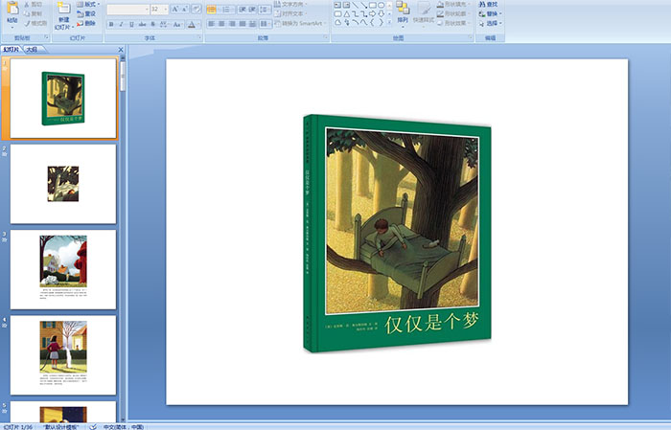The height and width of the screenshot is (430, 671).
Task: Expand the shapes gallery More arrow
Action: coord(389,23)
